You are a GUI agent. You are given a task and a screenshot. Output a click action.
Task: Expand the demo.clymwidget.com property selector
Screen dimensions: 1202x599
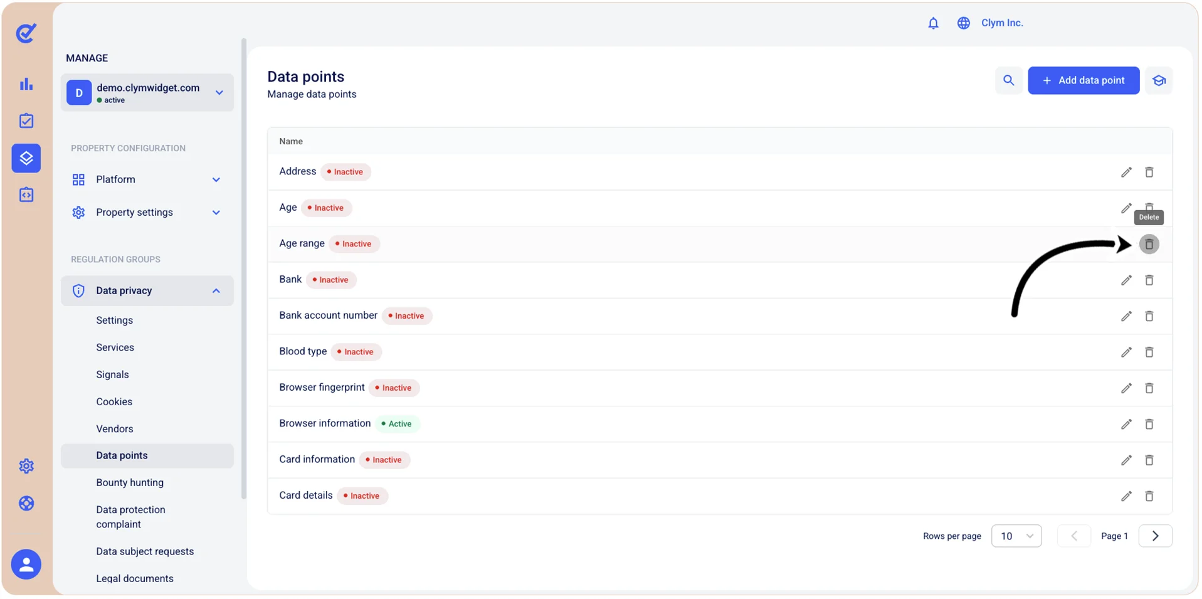(147, 93)
